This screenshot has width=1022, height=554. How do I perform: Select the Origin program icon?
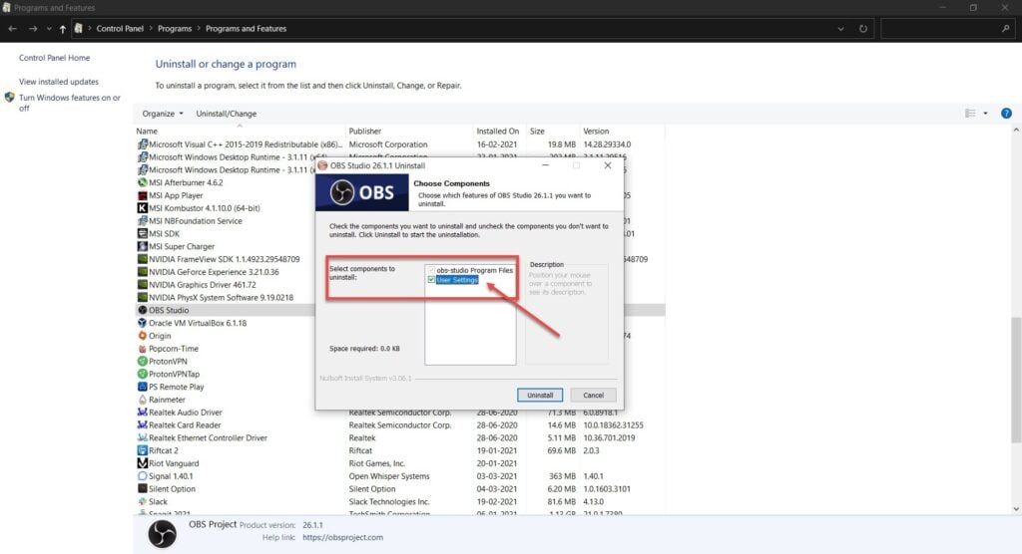click(x=142, y=335)
